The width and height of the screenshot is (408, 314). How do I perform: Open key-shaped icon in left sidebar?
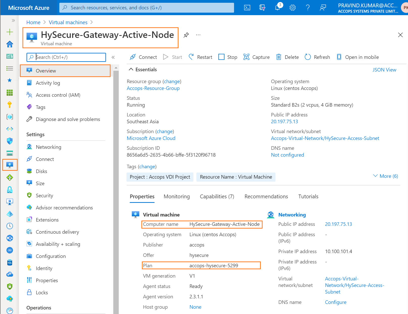[x=10, y=105]
